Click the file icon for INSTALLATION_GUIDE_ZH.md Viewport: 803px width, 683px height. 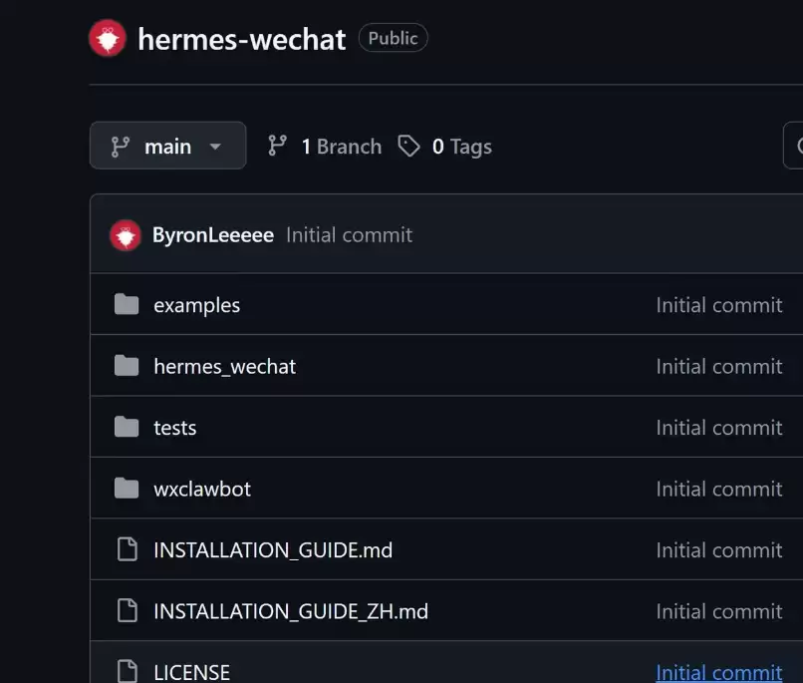(127, 610)
